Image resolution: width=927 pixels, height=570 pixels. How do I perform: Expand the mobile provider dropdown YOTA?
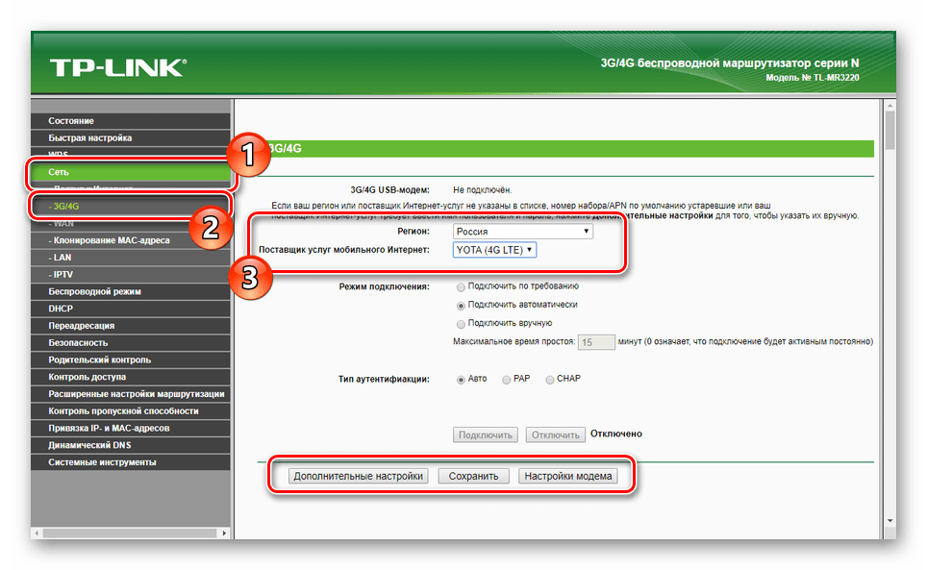494,250
